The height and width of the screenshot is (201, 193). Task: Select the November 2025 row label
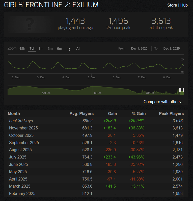pyautogui.click(x=23, y=128)
